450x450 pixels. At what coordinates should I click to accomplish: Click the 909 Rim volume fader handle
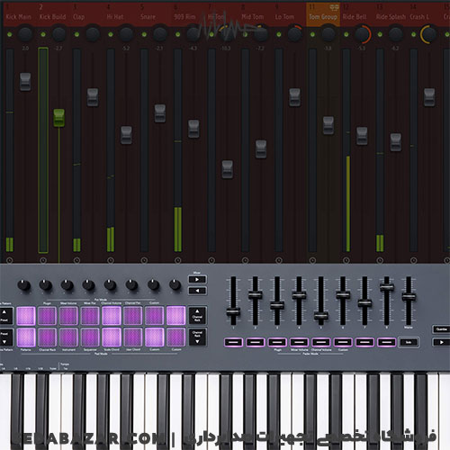pos(193,129)
